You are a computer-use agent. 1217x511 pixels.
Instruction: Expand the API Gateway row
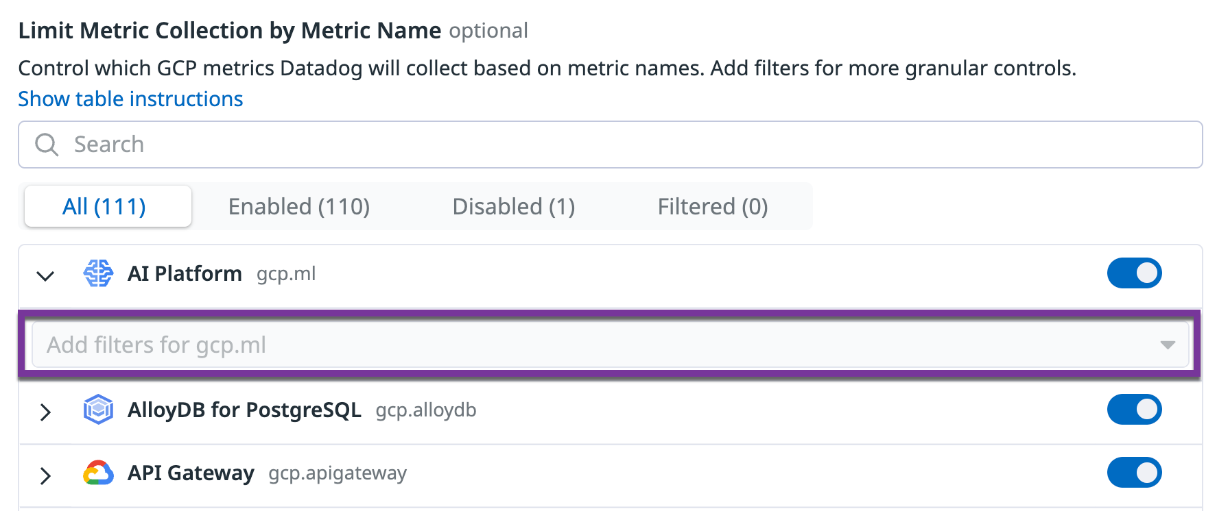[x=45, y=475]
